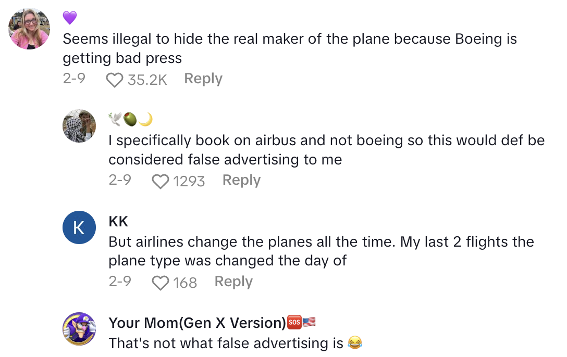Click KK's blue letter avatar
This screenshot has height=357, width=567.
tap(79, 227)
